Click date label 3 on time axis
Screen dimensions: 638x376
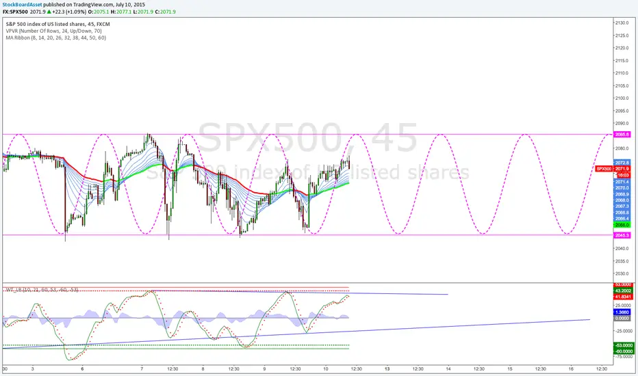point(33,369)
